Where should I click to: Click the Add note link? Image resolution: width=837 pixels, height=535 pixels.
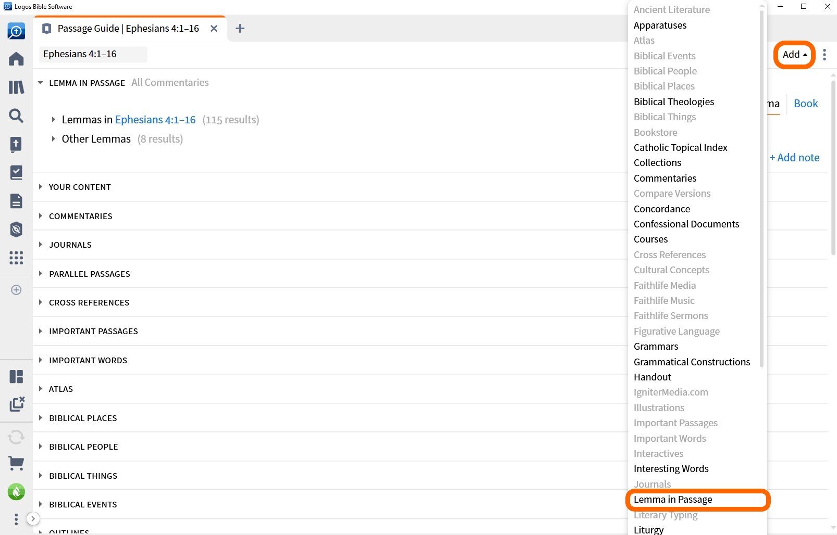click(794, 157)
